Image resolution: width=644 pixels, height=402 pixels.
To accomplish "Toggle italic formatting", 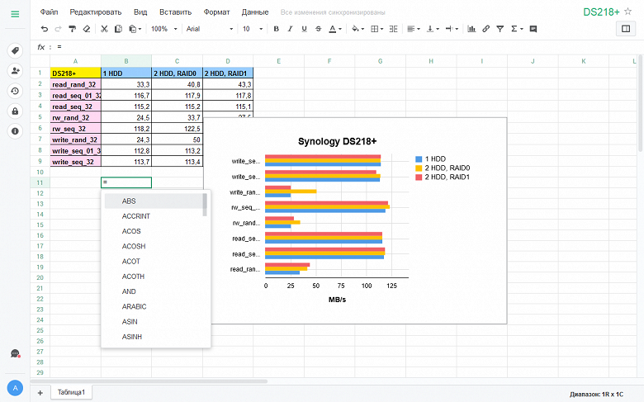I will (290, 29).
